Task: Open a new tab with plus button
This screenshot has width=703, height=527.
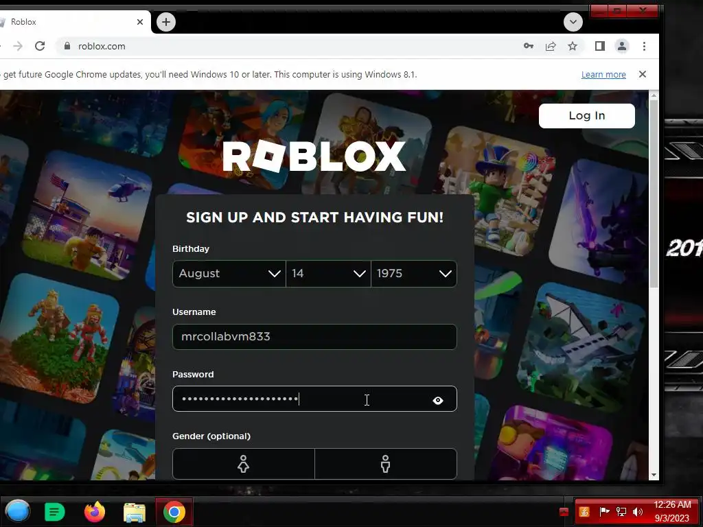Action: click(166, 22)
